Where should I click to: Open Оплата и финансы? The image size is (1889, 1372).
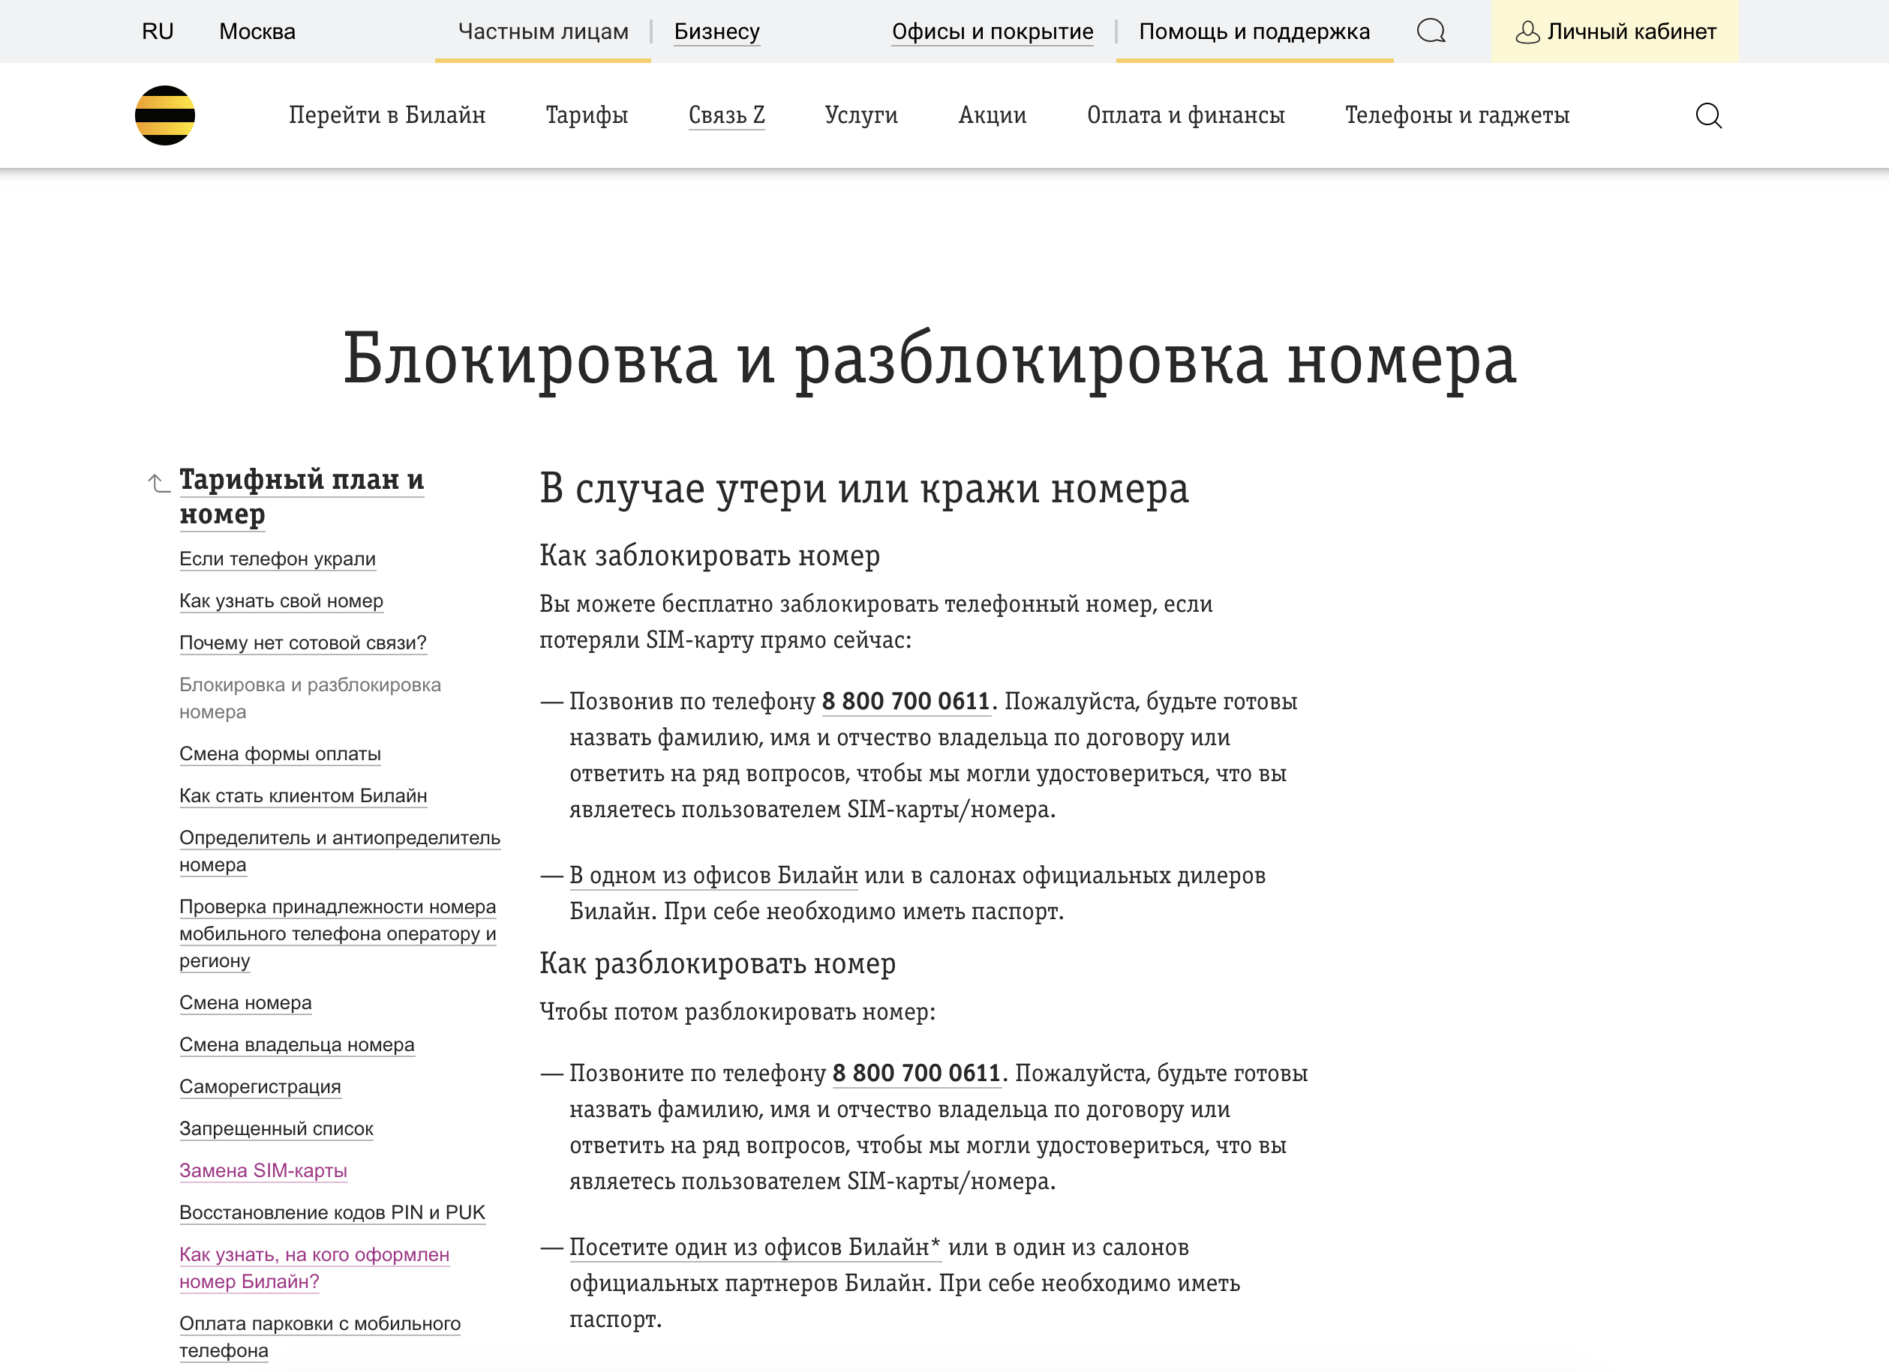point(1186,115)
